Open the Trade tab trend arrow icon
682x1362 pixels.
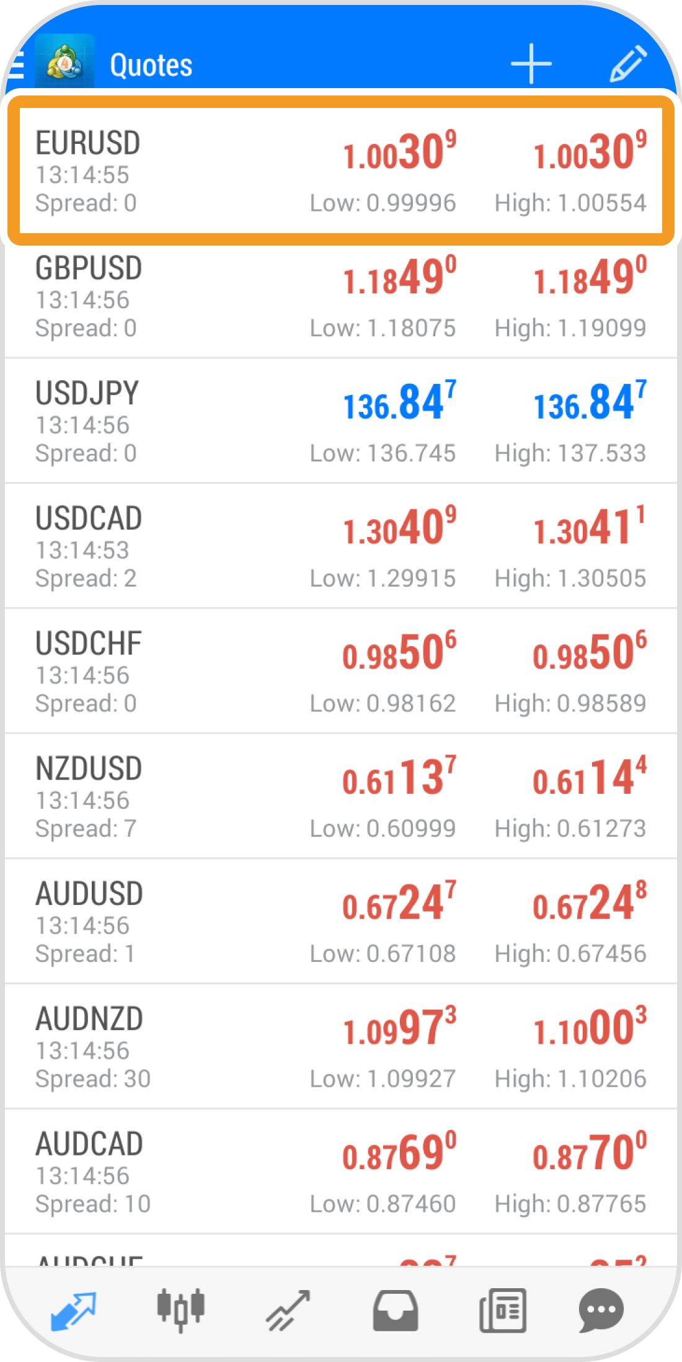(x=288, y=1311)
